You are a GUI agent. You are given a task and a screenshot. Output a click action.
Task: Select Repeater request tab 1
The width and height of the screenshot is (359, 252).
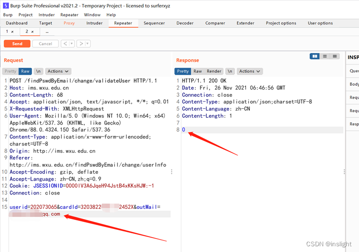tap(7, 32)
